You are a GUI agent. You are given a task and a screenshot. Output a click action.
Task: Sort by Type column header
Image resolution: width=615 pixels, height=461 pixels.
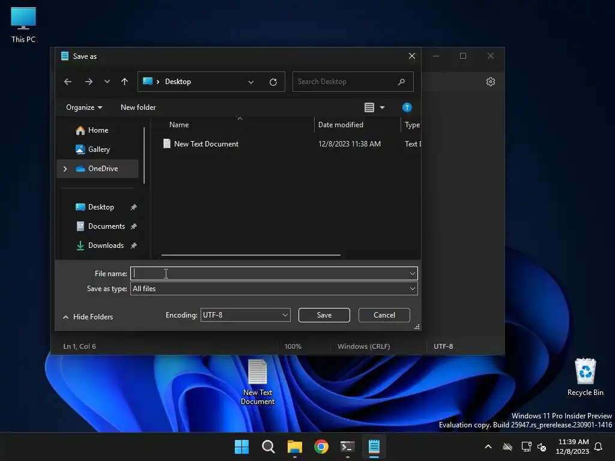pyautogui.click(x=411, y=125)
